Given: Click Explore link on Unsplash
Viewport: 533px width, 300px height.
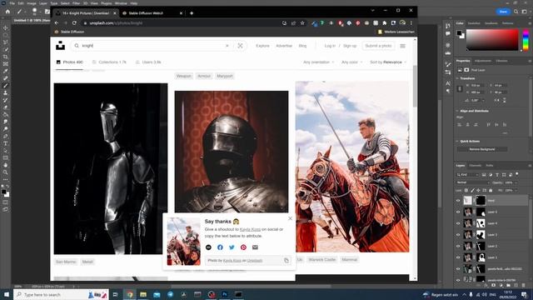Looking at the screenshot, I should pos(263,46).
